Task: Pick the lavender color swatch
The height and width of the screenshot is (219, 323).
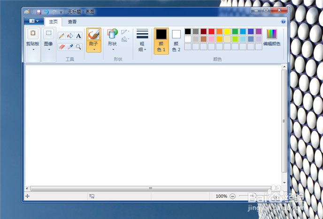Action: [259, 39]
